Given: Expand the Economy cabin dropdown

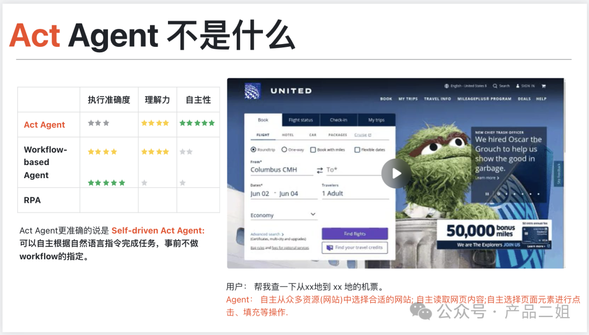Looking at the screenshot, I should coord(284,215).
